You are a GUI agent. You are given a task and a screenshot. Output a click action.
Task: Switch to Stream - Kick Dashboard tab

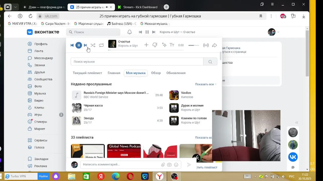click(137, 7)
